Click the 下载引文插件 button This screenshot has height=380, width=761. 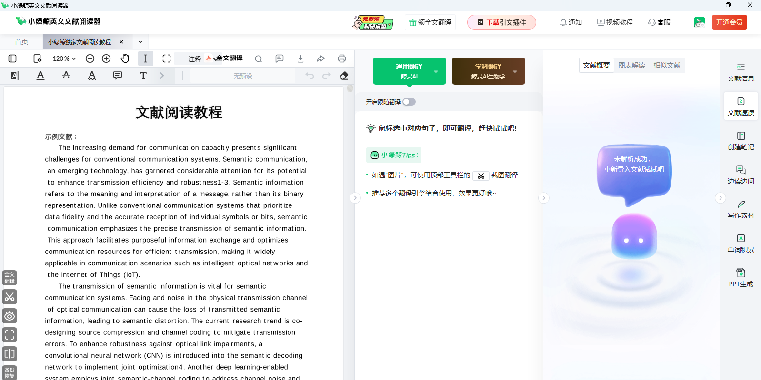[501, 22]
